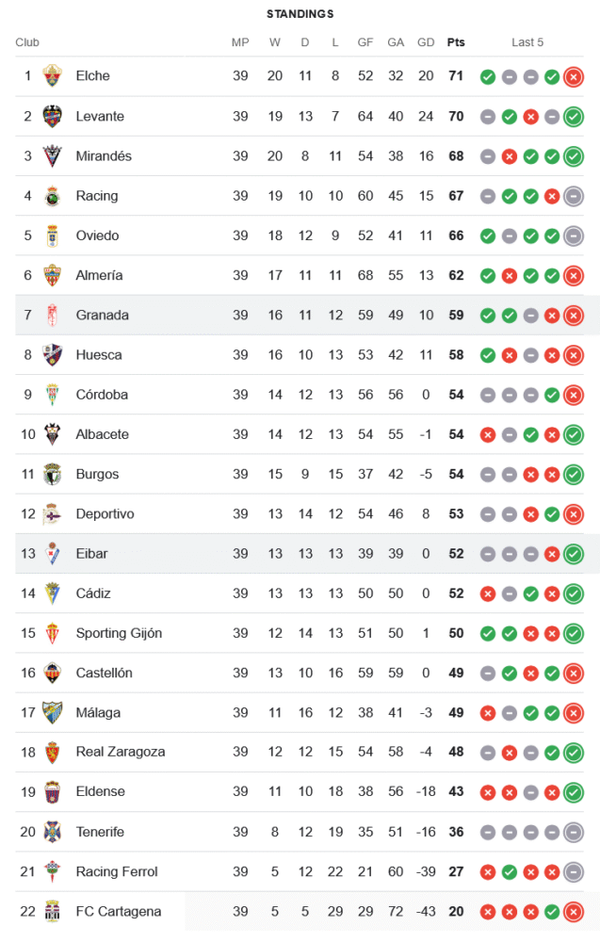This screenshot has height=942, width=600.
Task: Open the Racing Ferrol team link
Action: (117, 871)
